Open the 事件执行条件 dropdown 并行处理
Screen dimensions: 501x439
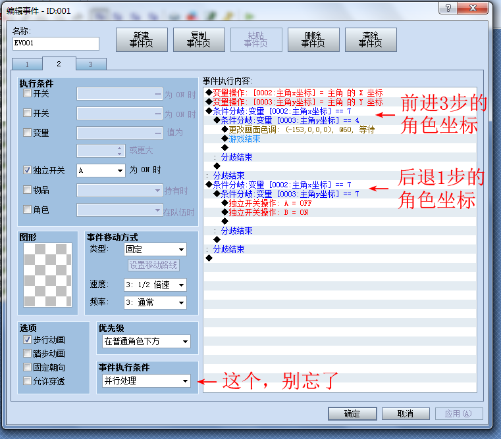146,381
